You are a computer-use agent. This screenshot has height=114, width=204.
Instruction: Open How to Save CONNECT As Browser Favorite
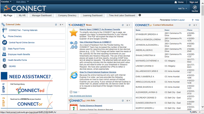coord(100,29)
